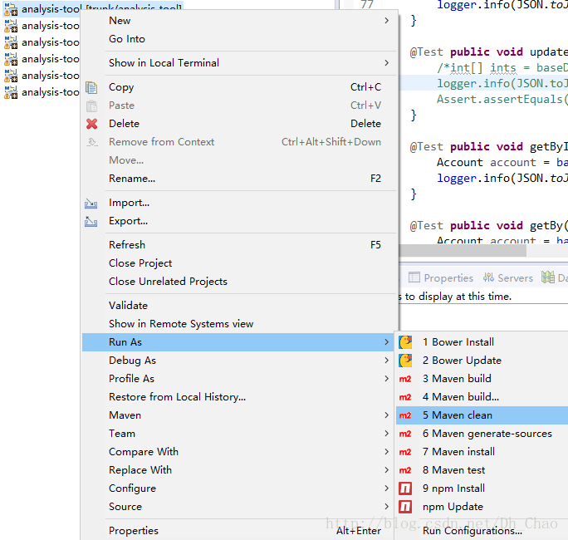The width and height of the screenshot is (568, 540).
Task: Choose Validate from the menu
Action: [239, 306]
